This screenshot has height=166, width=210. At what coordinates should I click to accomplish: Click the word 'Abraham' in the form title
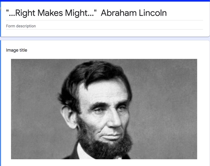click(x=119, y=13)
